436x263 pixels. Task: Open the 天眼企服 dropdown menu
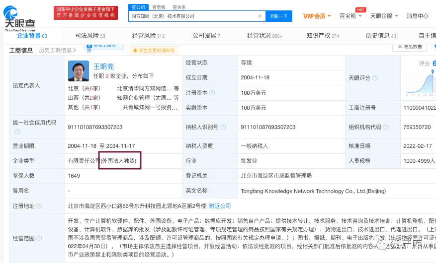pyautogui.click(x=384, y=16)
